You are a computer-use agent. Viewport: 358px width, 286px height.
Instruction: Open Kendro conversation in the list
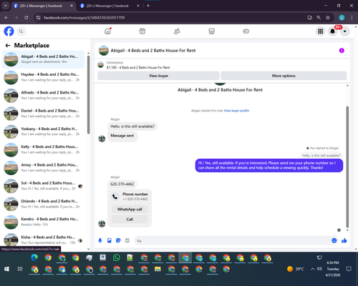tap(43, 222)
